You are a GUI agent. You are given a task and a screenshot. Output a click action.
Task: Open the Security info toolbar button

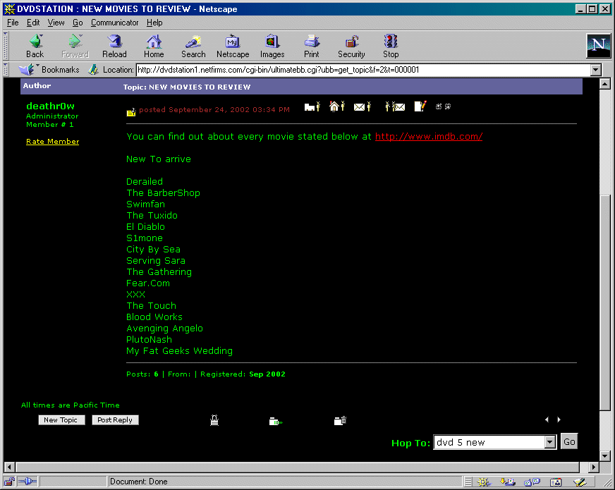pyautogui.click(x=351, y=47)
